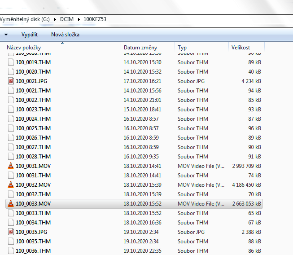
Task: Select file name 100_0031.THM
Action: [33, 176]
